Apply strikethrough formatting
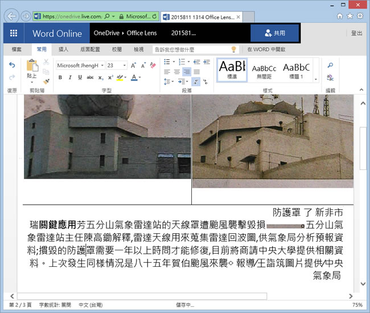 [x=90, y=78]
